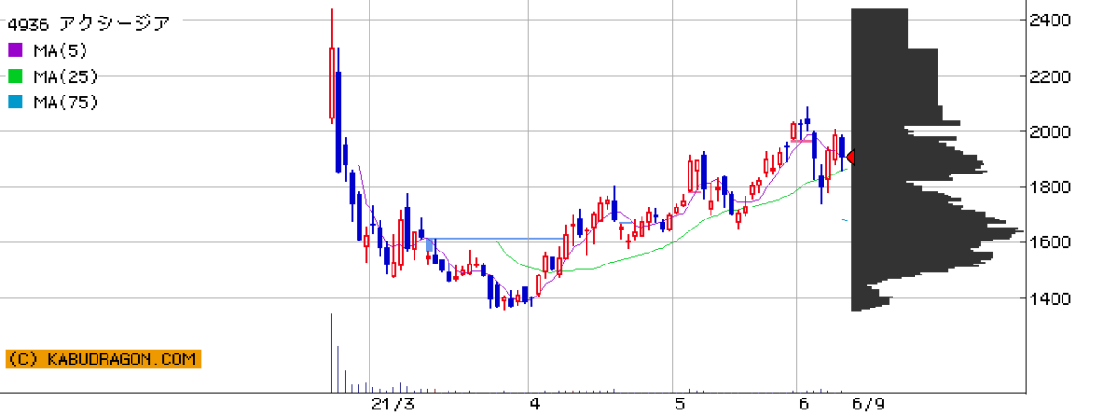Click the 4 month axis label
Screen dimensions: 1103x415
coord(535,404)
